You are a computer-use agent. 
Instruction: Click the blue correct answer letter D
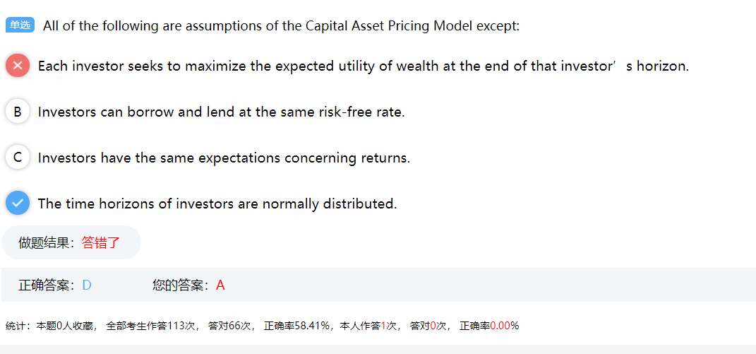[x=87, y=285]
